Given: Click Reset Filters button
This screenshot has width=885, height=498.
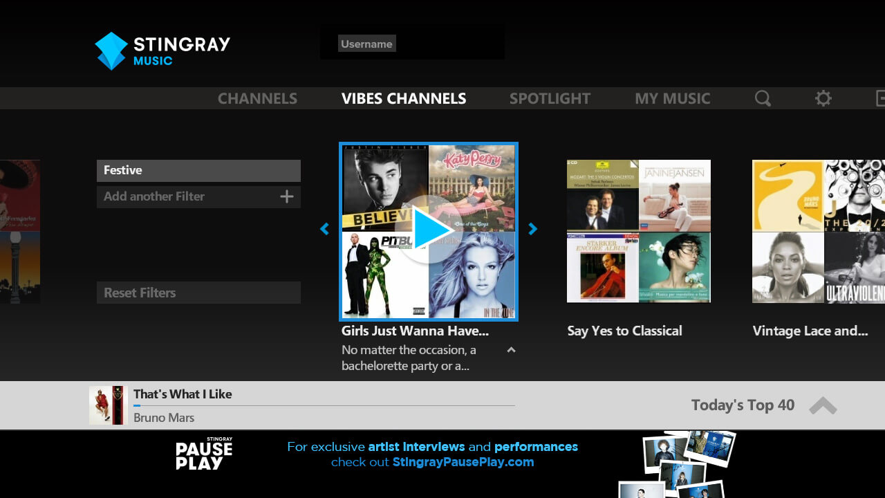Looking at the screenshot, I should pyautogui.click(x=198, y=293).
